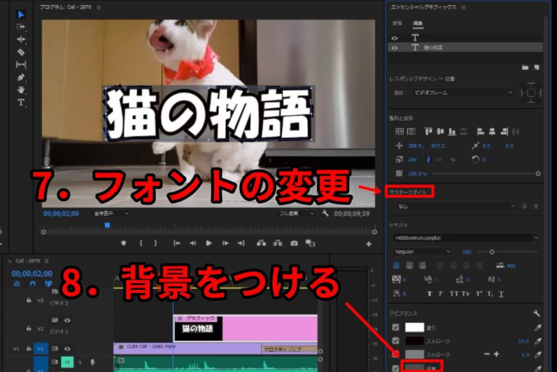The height and width of the screenshot is (372, 557).
Task: Remove the stroke with minus button
Action: (487, 354)
